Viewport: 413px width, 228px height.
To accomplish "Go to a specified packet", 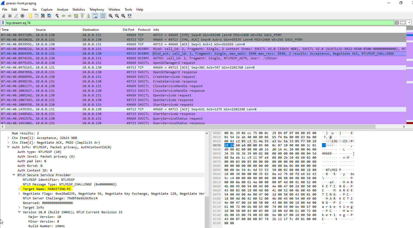I will pos(76,16).
